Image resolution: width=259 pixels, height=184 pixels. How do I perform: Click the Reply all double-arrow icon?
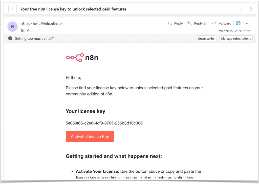tap(189, 23)
